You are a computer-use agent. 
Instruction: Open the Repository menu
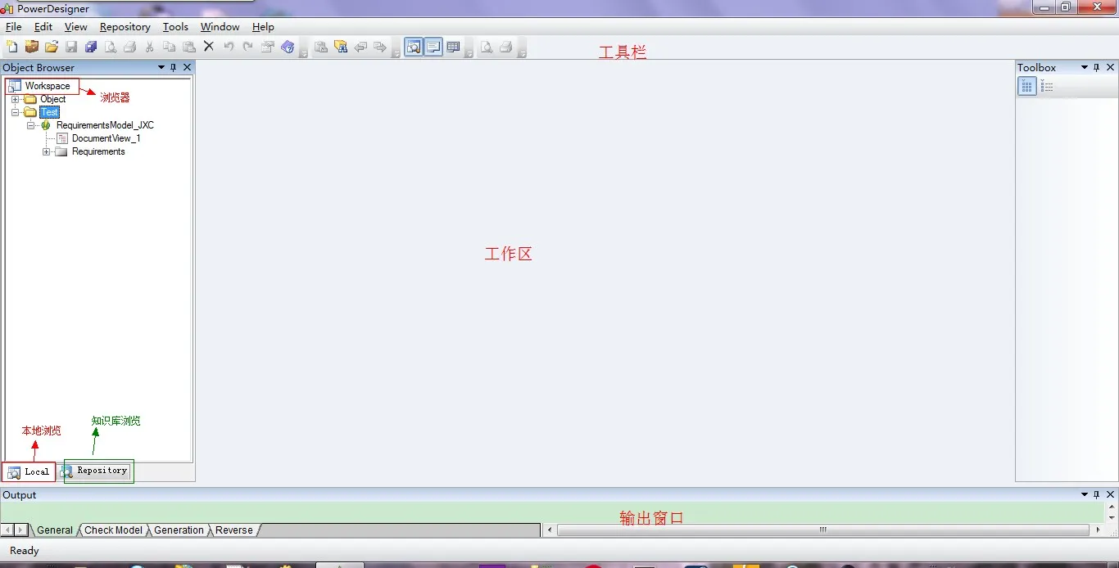click(125, 27)
